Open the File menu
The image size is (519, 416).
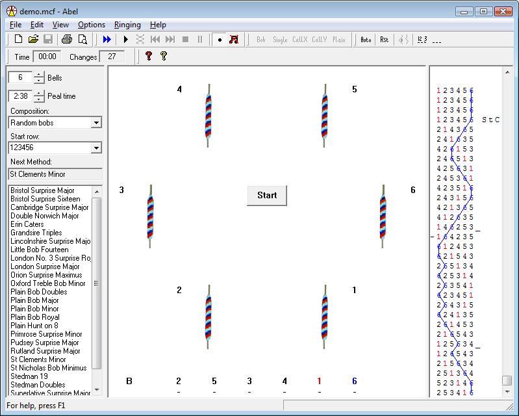coord(16,25)
